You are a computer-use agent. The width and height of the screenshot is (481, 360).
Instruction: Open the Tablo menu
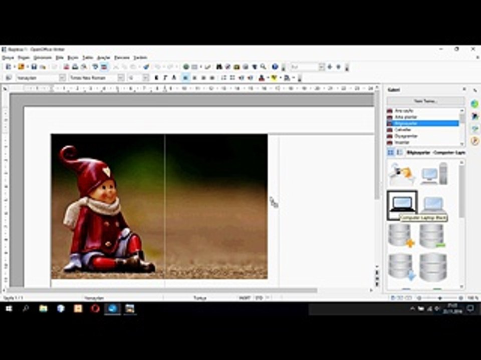[88, 57]
